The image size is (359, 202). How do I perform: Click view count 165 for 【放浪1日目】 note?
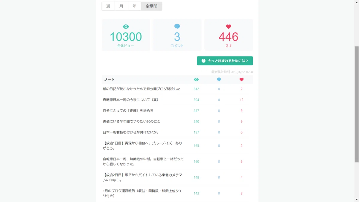(196, 146)
